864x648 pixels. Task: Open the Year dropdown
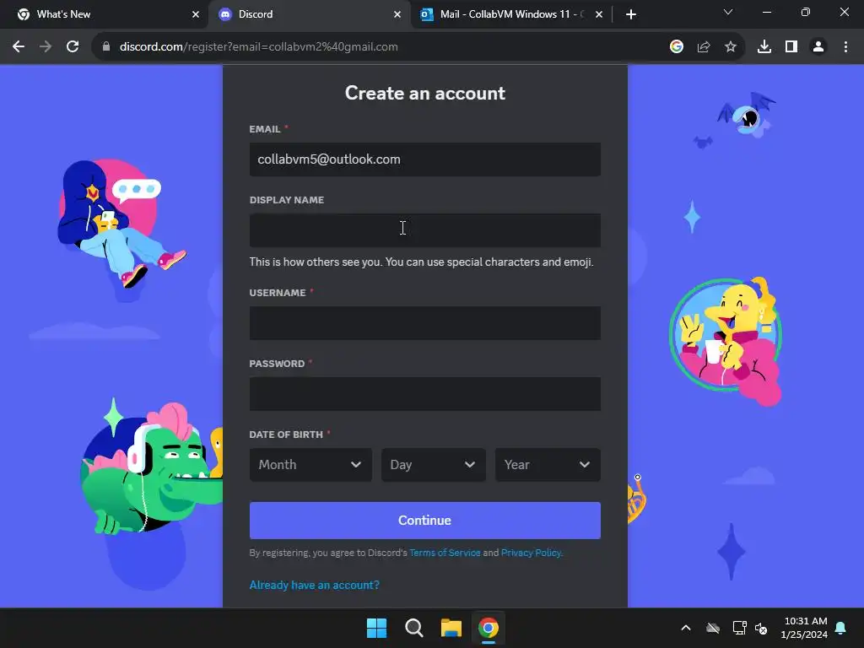(548, 465)
